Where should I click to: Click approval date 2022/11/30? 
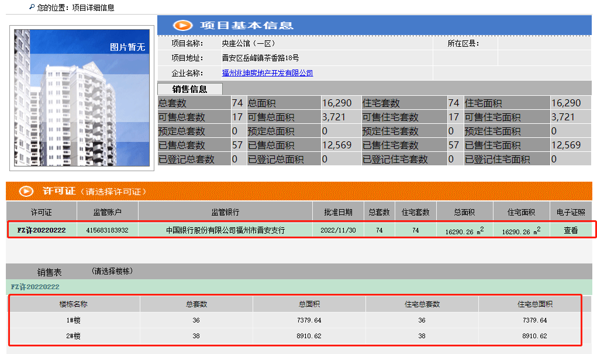pyautogui.click(x=338, y=230)
